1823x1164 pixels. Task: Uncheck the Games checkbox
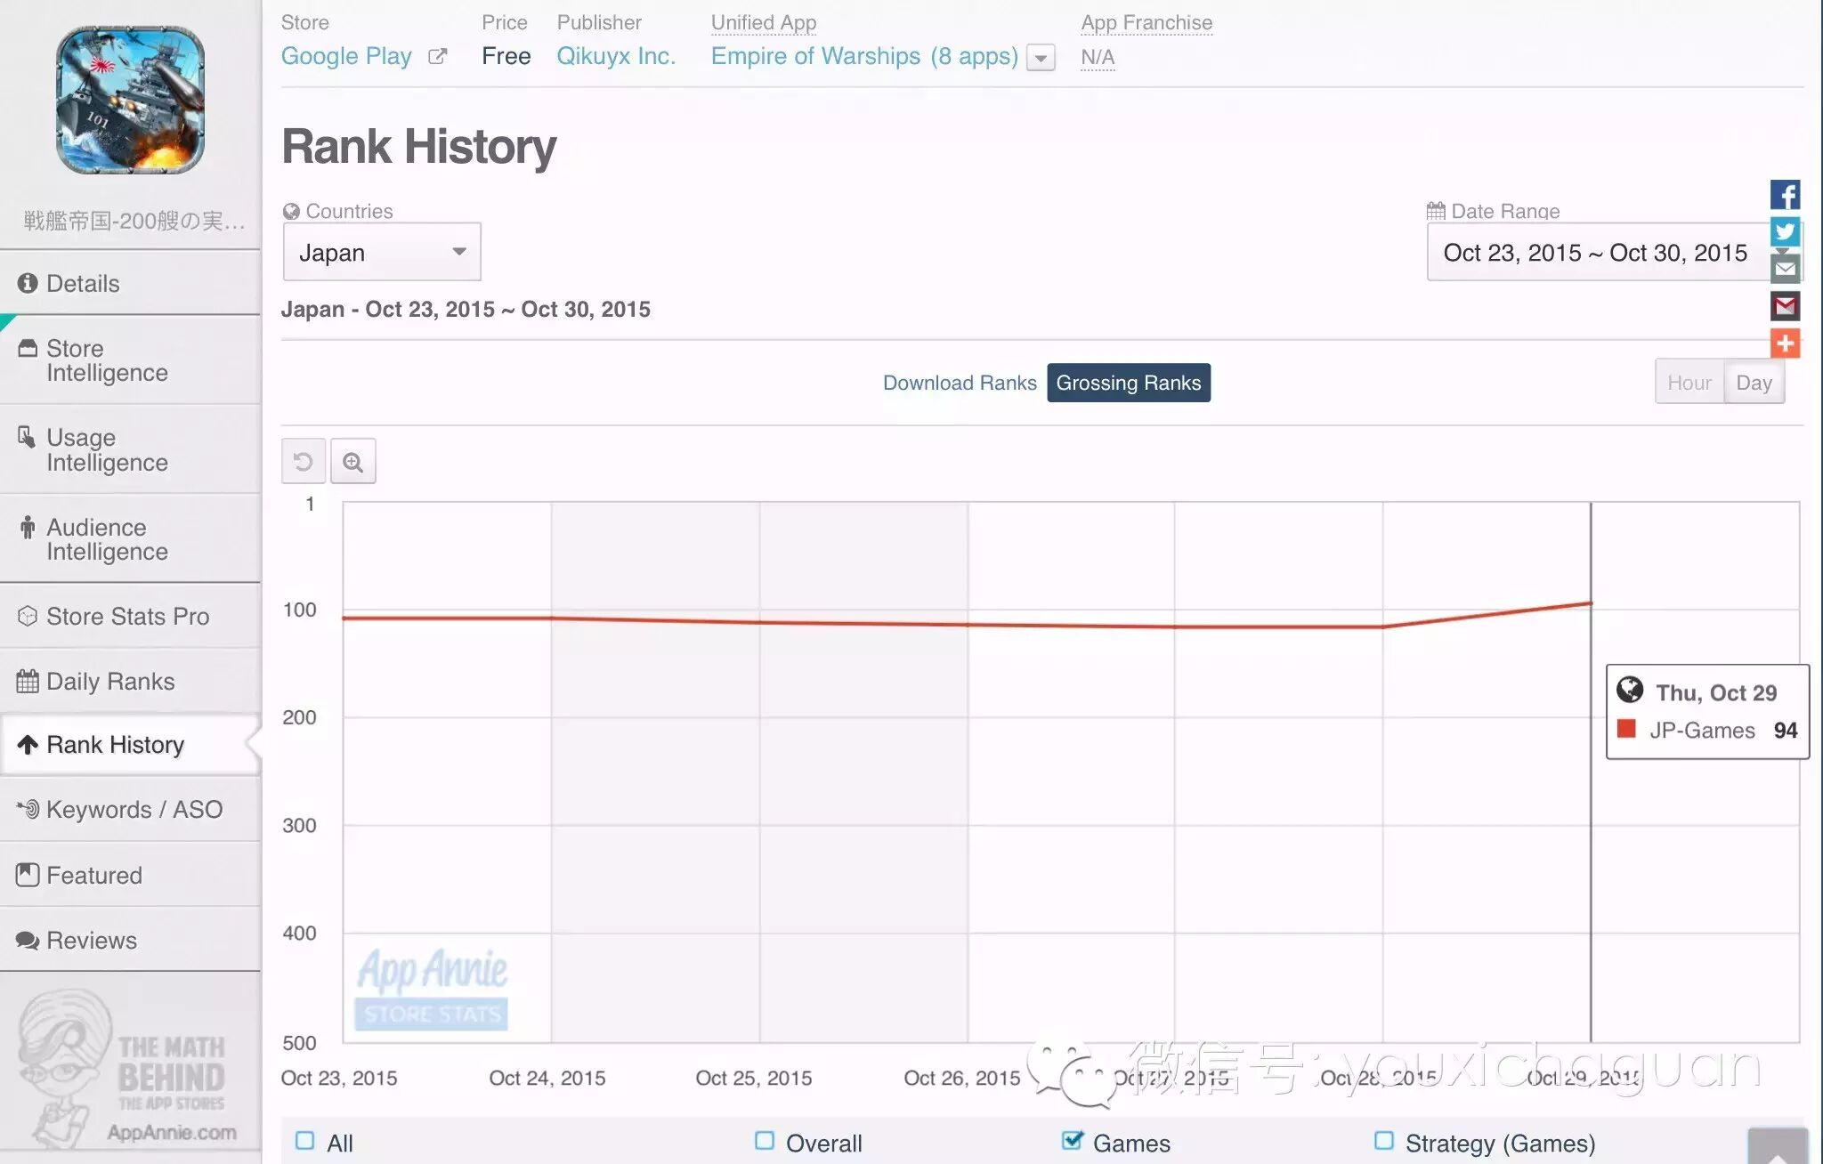pos(1073,1141)
